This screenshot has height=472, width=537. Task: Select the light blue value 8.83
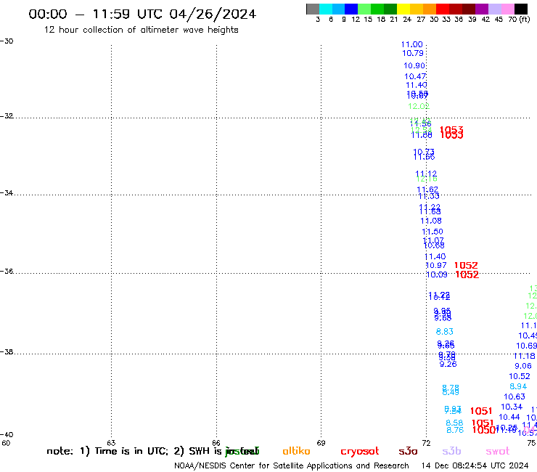pyautogui.click(x=445, y=331)
